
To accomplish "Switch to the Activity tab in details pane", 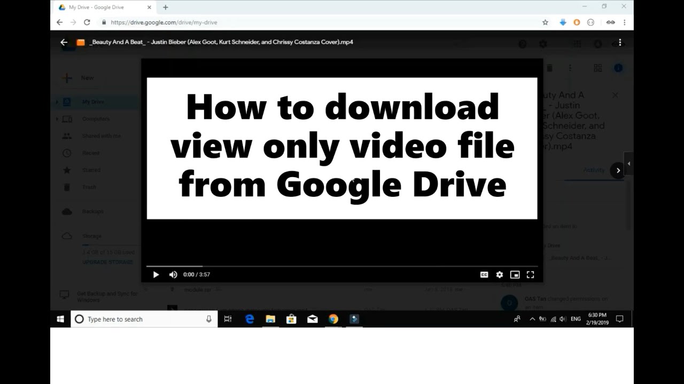I will click(594, 170).
